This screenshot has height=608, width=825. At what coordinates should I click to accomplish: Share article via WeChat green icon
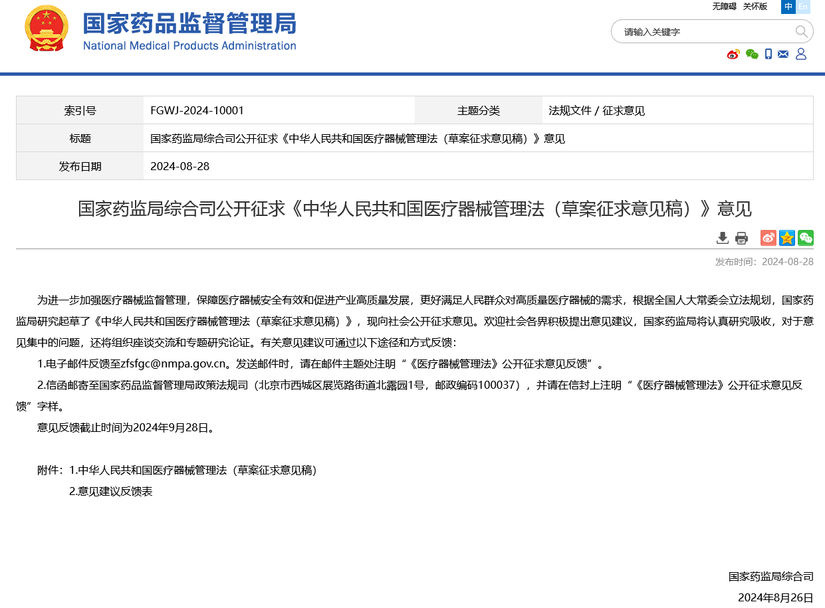[805, 237]
